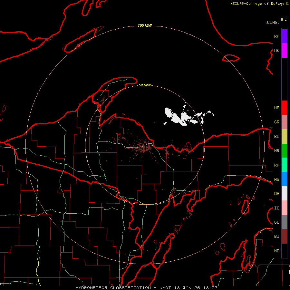Image resolution: width=290 pixels, height=290 pixels.
Task: Click the WS blue legend swatch
Action: 285,179
